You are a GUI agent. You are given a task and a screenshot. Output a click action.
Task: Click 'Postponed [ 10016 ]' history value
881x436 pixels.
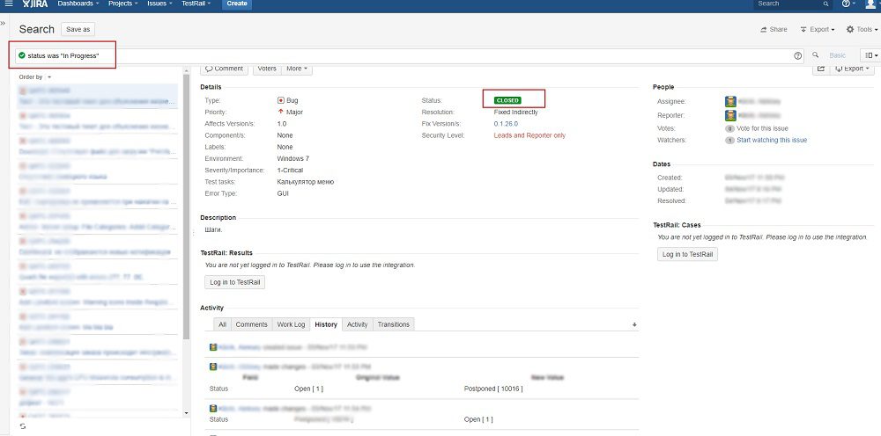[x=494, y=389]
